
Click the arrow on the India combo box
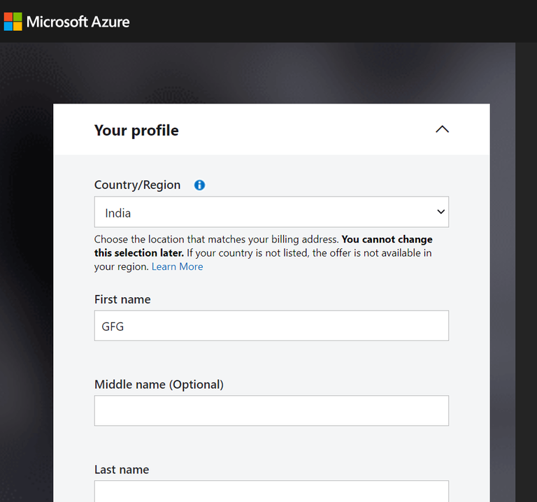(441, 212)
